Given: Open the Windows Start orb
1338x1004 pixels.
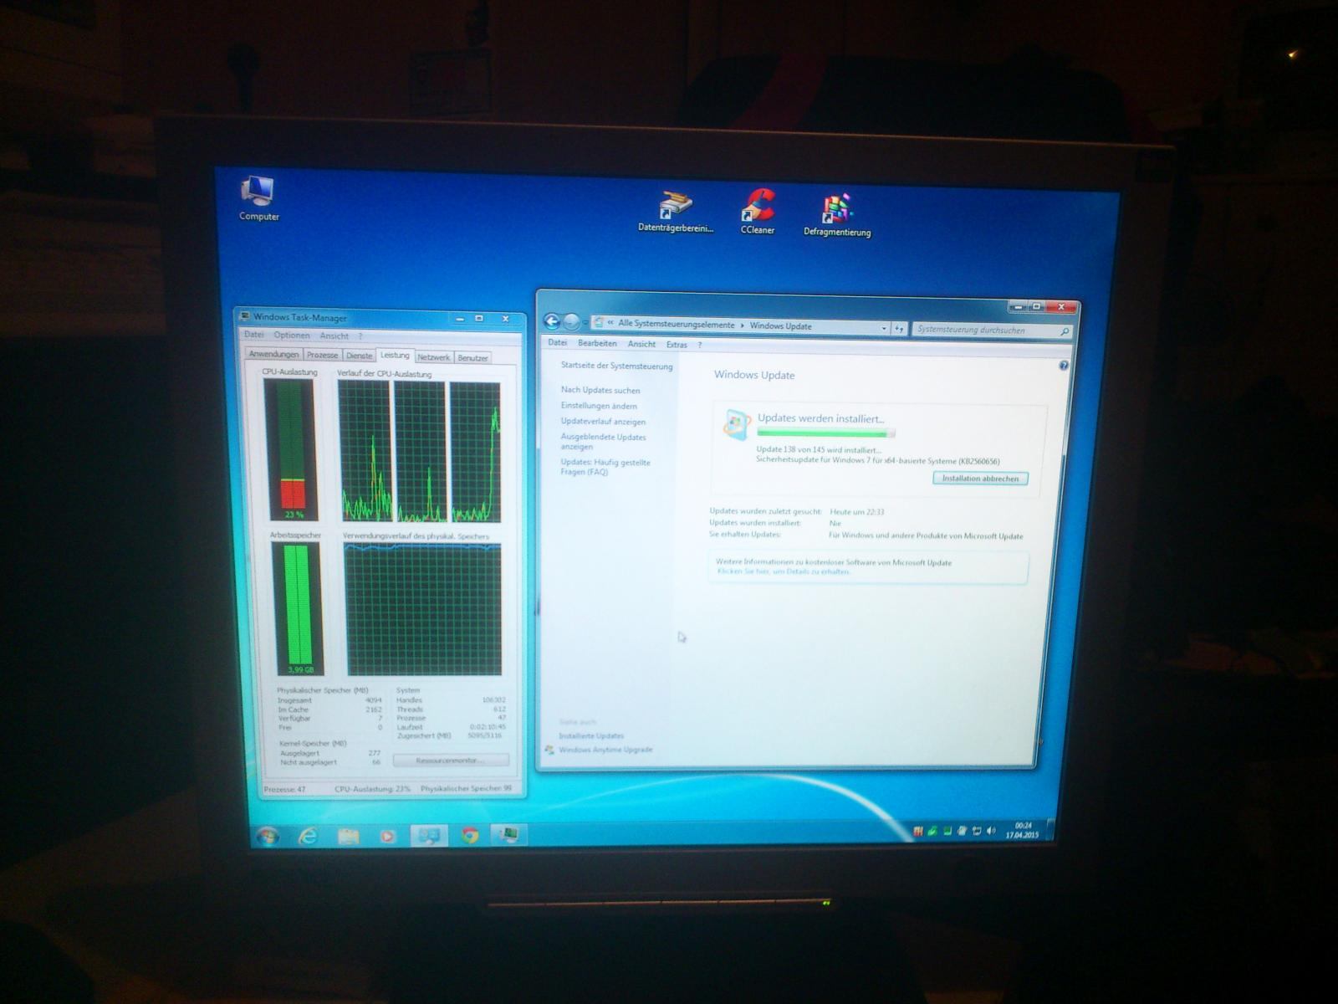Looking at the screenshot, I should 268,835.
